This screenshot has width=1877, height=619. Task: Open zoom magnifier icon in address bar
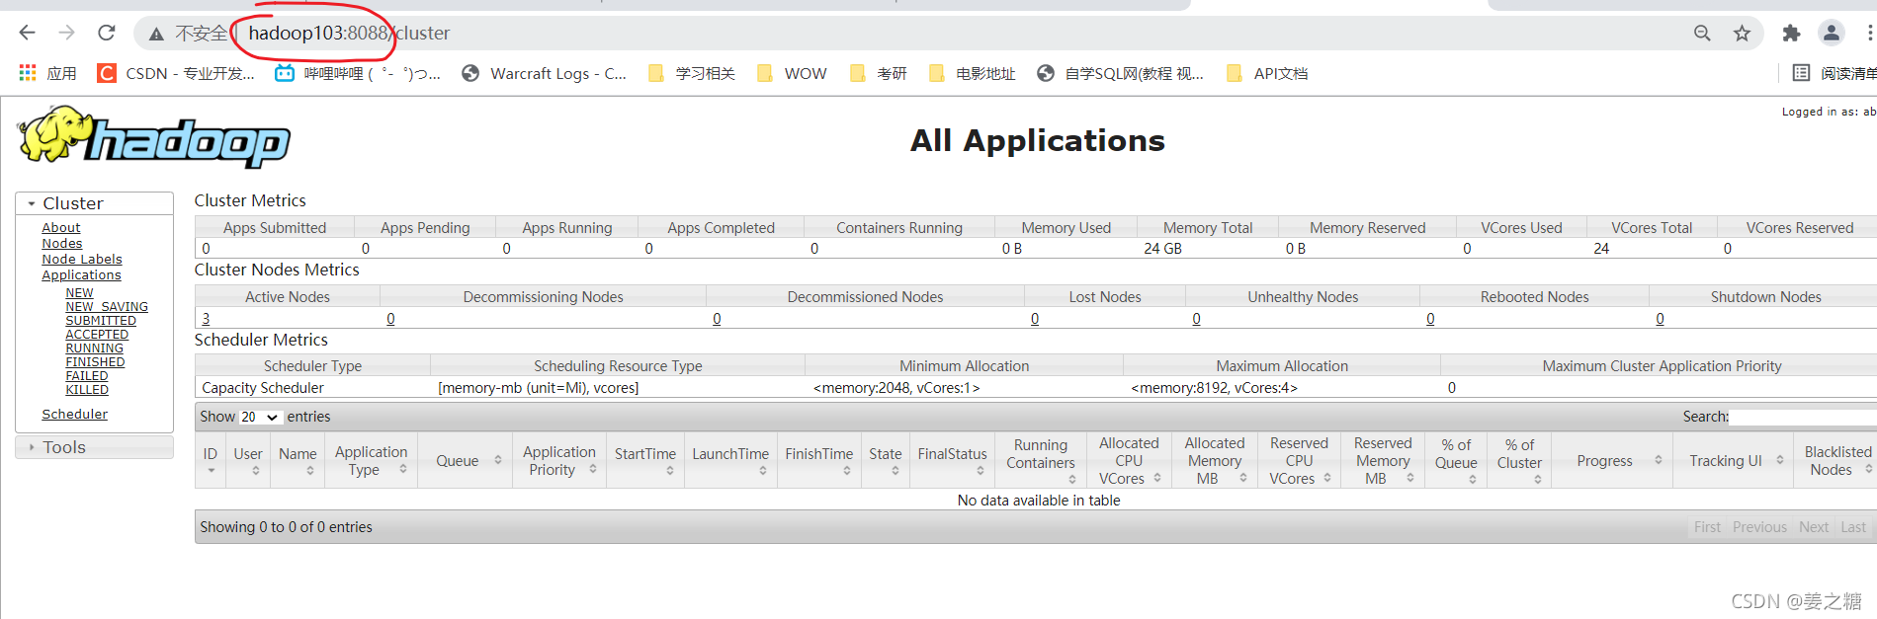[1702, 33]
